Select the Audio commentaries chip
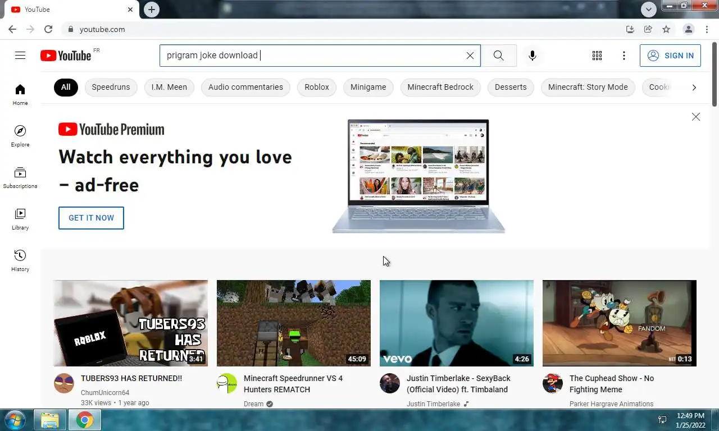Image resolution: width=719 pixels, height=431 pixels. pyautogui.click(x=245, y=87)
